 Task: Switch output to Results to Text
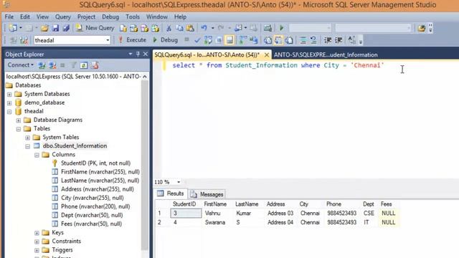(x=268, y=40)
